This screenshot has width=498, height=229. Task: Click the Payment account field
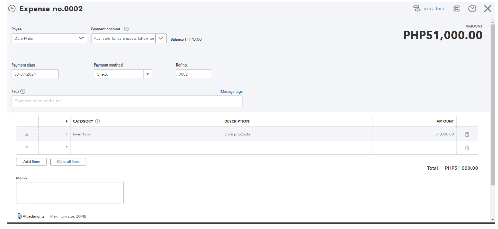tap(124, 38)
